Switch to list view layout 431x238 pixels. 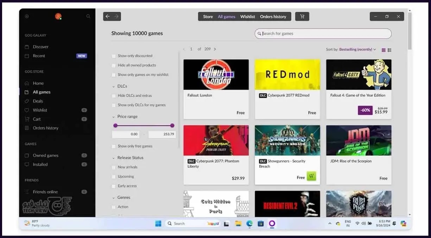tap(389, 50)
